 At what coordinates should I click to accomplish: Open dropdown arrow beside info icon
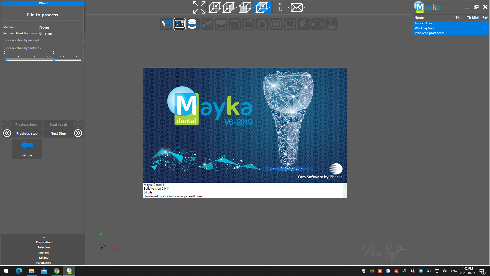pyautogui.click(x=288, y=7)
